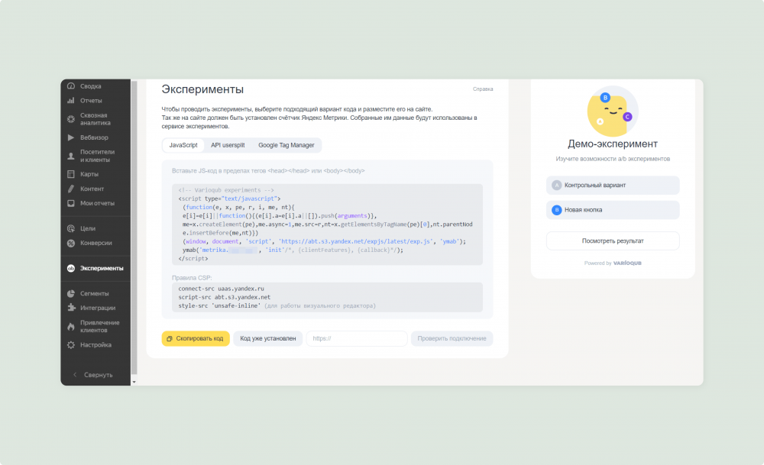
Task: Open Сегменты menu item
Action: (95, 294)
